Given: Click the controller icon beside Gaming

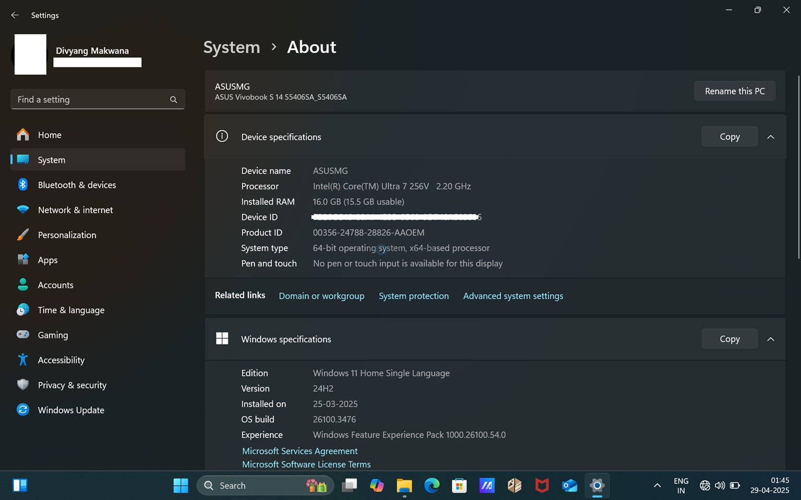Looking at the screenshot, I should (23, 335).
